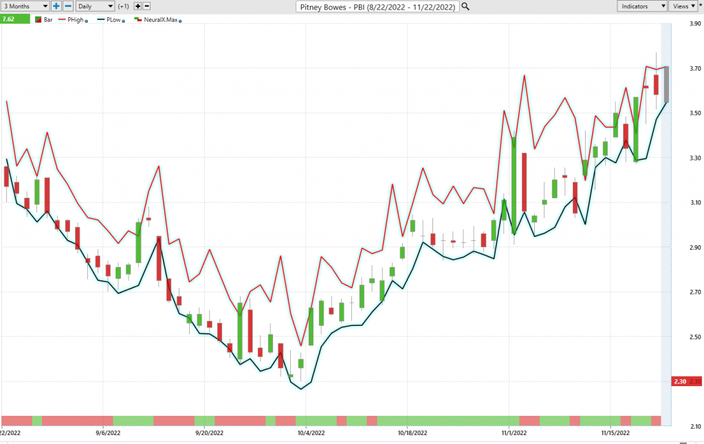Click the 11/1/2022 date axis label
Screen dimensions: 704x444
click(514, 433)
